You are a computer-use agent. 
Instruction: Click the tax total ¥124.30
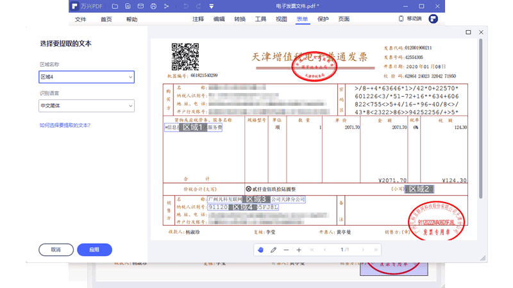click(454, 180)
